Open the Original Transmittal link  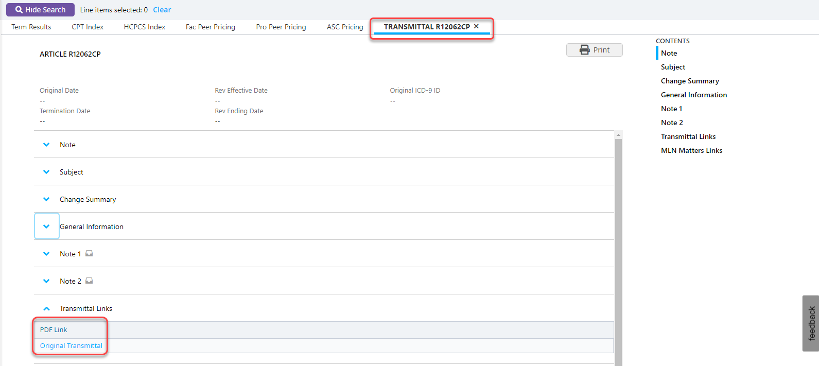[x=71, y=345]
